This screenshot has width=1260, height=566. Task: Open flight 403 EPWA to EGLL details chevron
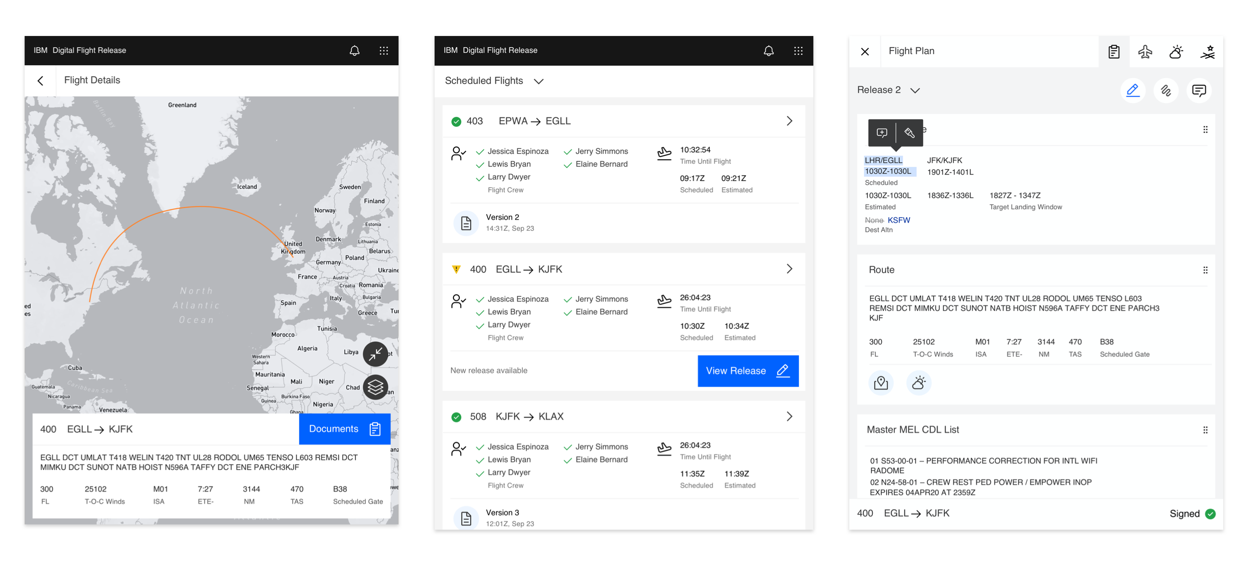point(789,121)
